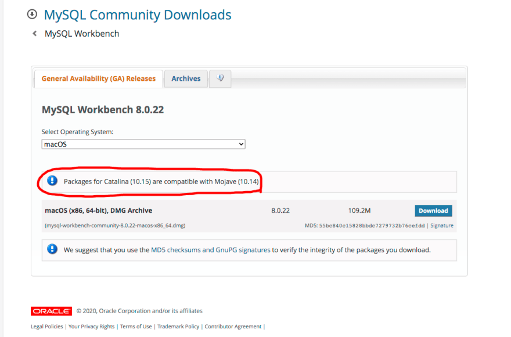
Task: Select the General Availability (GA) Releases tab
Action: pyautogui.click(x=98, y=78)
